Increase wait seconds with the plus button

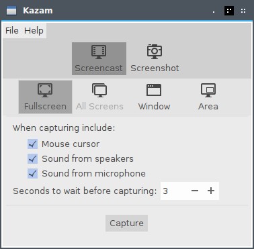click(x=211, y=191)
